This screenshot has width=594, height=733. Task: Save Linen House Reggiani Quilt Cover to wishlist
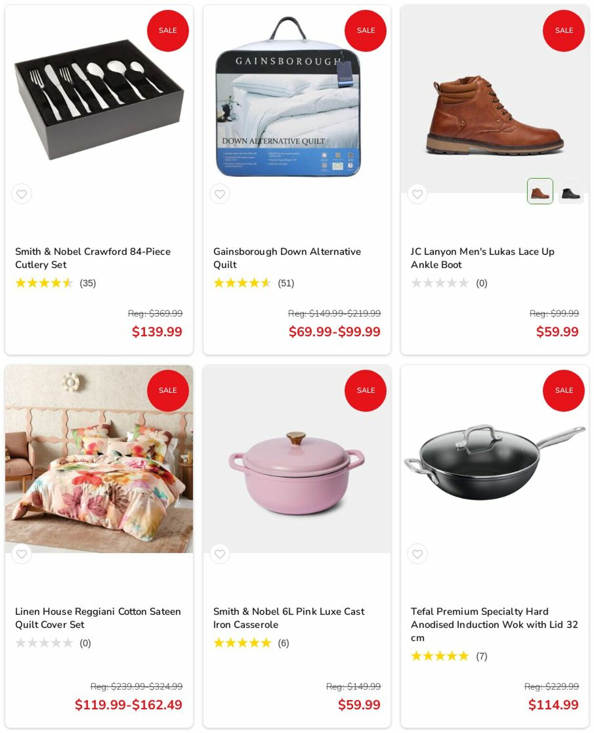(22, 554)
